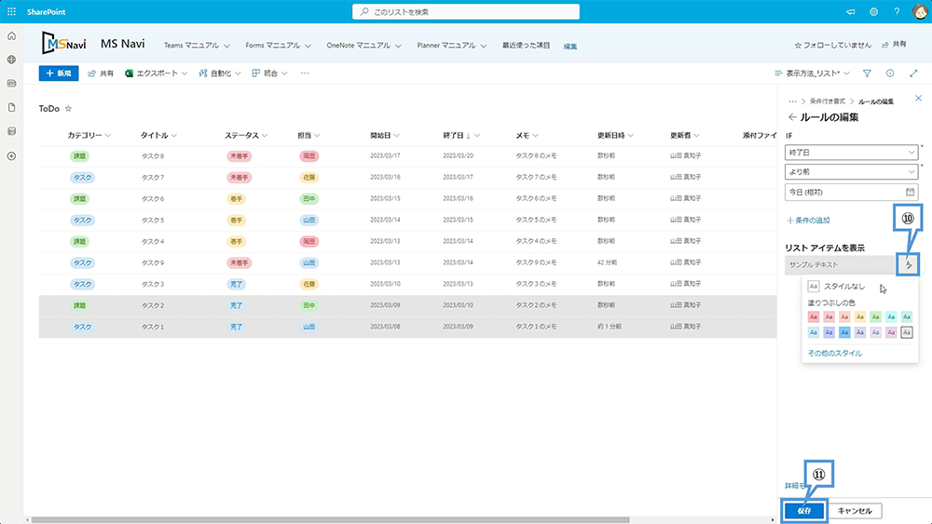932x524 pixels.
Task: Close the rule editing panel
Action: click(x=918, y=98)
